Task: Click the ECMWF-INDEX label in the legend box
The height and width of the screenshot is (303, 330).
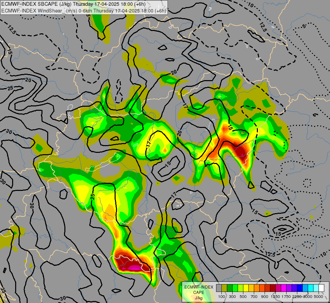Action: (199, 287)
